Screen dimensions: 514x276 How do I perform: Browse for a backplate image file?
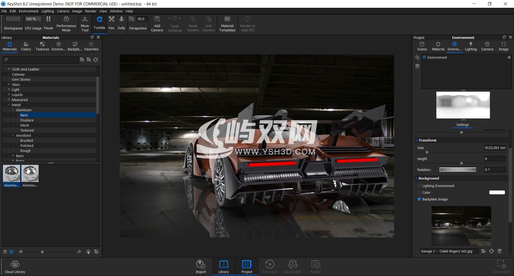tap(483, 251)
